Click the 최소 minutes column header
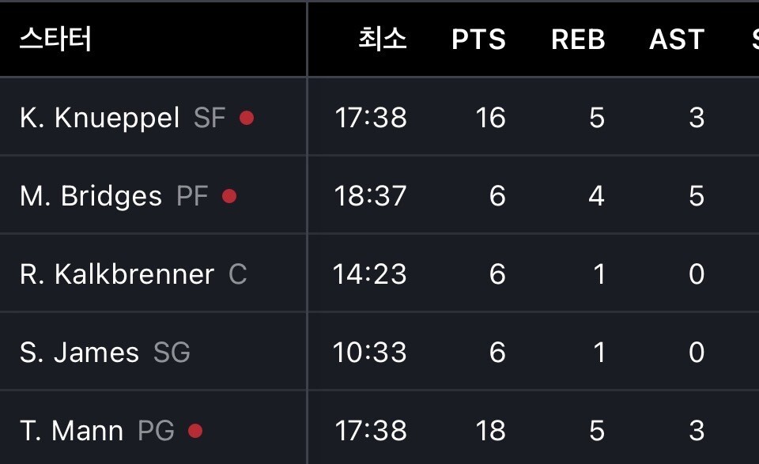This screenshot has width=759, height=464. [383, 40]
